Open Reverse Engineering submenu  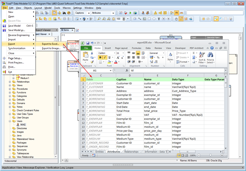coord(19,35)
